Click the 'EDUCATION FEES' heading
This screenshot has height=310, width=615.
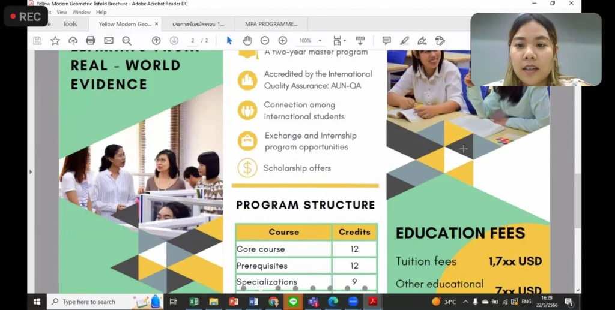pos(460,233)
